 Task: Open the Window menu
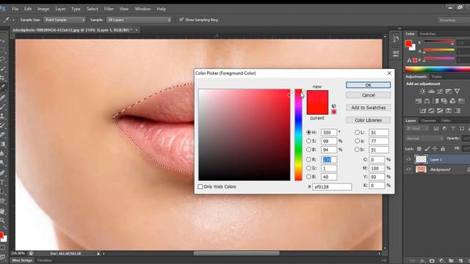[142, 9]
